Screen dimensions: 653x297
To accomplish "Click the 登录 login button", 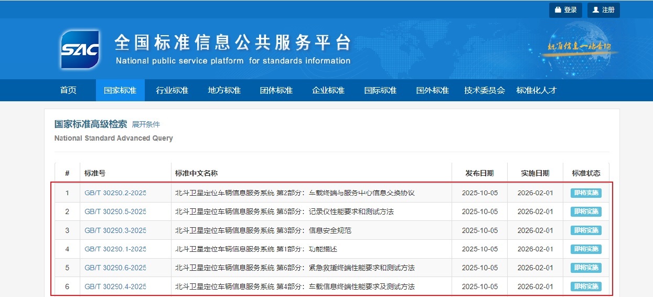I will point(565,10).
